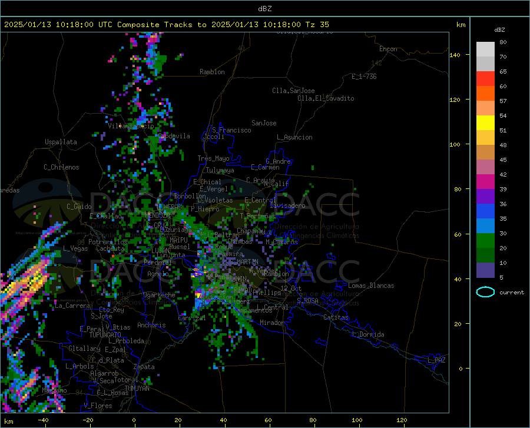Click the 'Potrerillos' label
Screen dimensions: 530x428
pyautogui.click(x=108, y=242)
